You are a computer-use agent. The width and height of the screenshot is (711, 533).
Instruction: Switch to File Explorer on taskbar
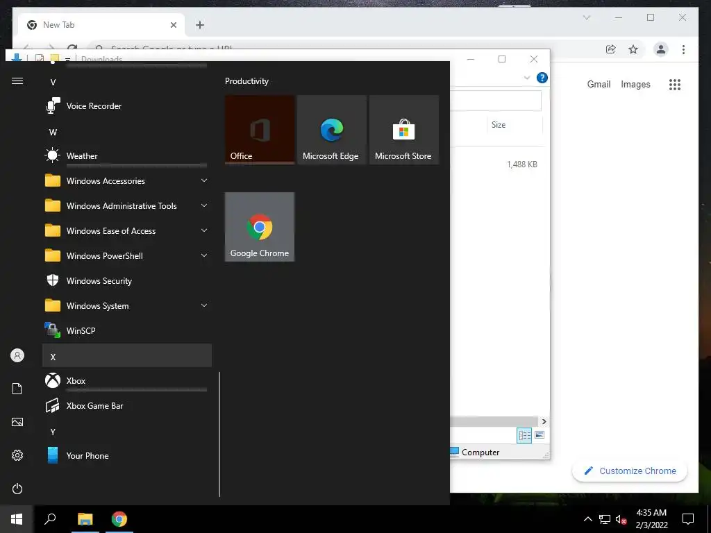coord(85,519)
